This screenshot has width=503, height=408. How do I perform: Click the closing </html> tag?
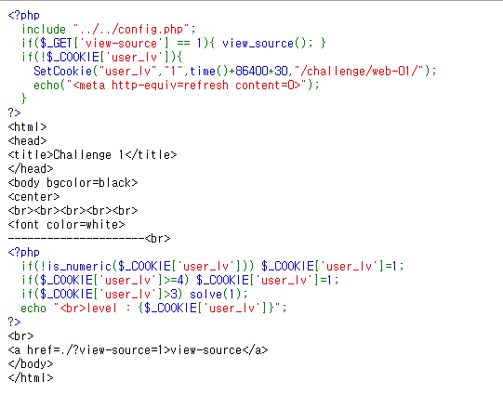coord(31,378)
